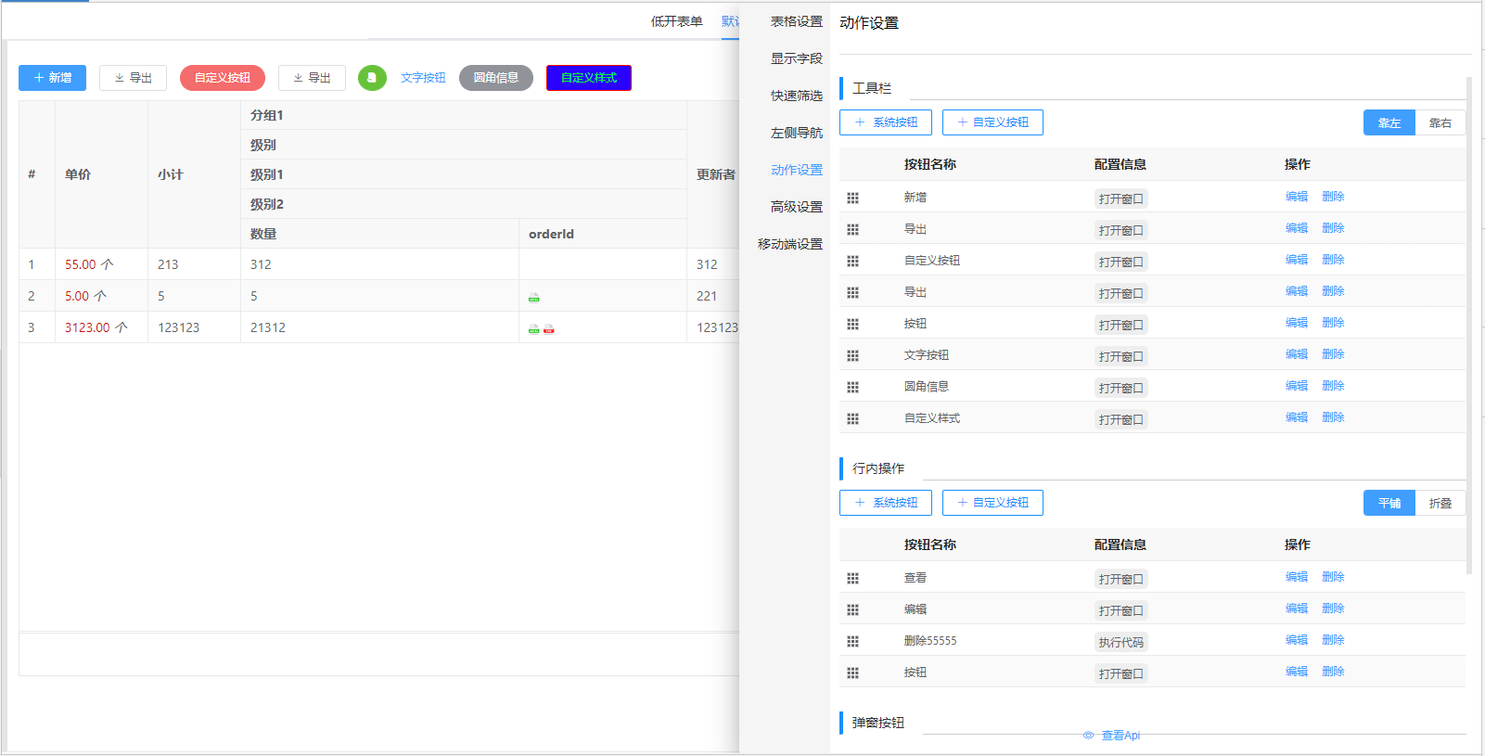
Task: Click drag handle beside 文字按钮 row
Action: coord(852,355)
